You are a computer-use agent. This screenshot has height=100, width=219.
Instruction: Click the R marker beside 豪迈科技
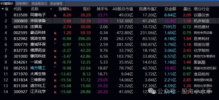[55, 34]
